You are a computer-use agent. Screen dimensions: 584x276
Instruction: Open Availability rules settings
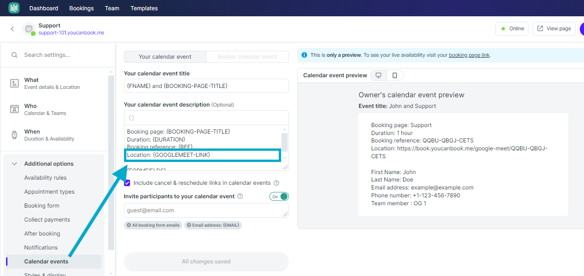click(45, 178)
